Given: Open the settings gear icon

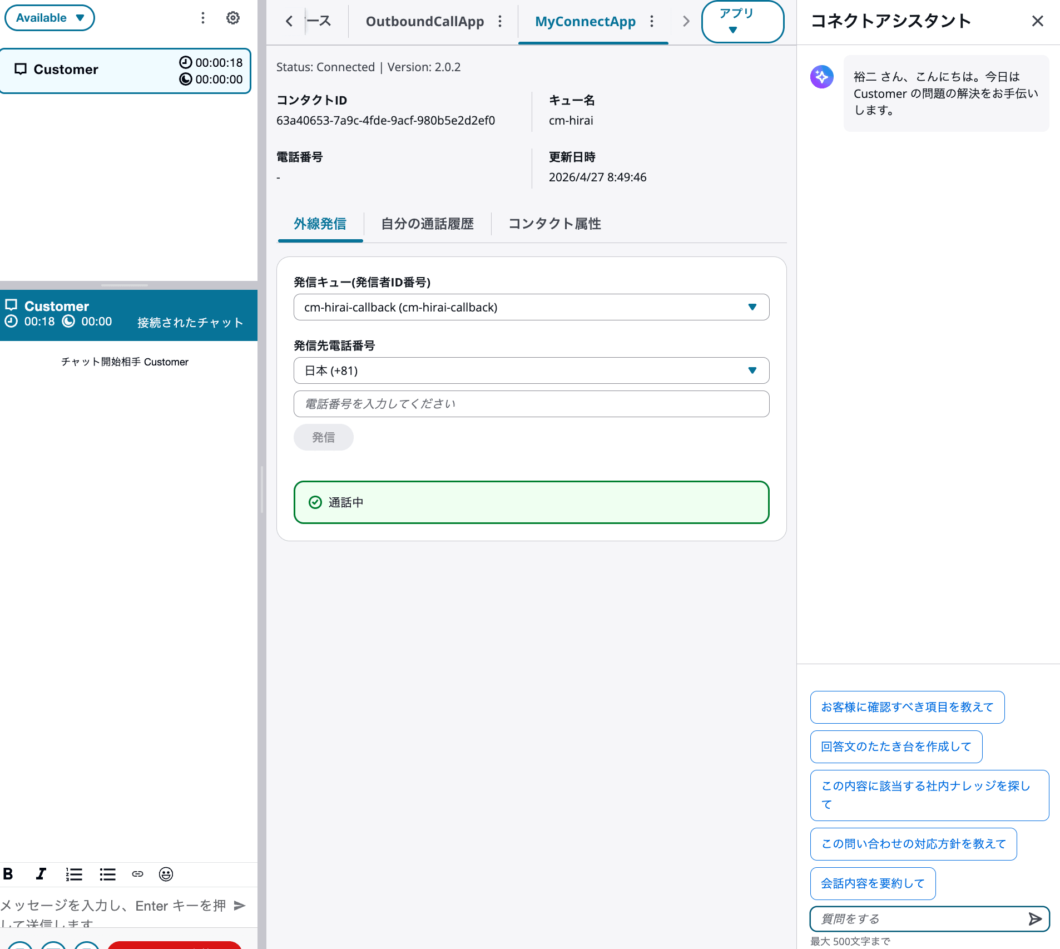Looking at the screenshot, I should click(x=232, y=18).
